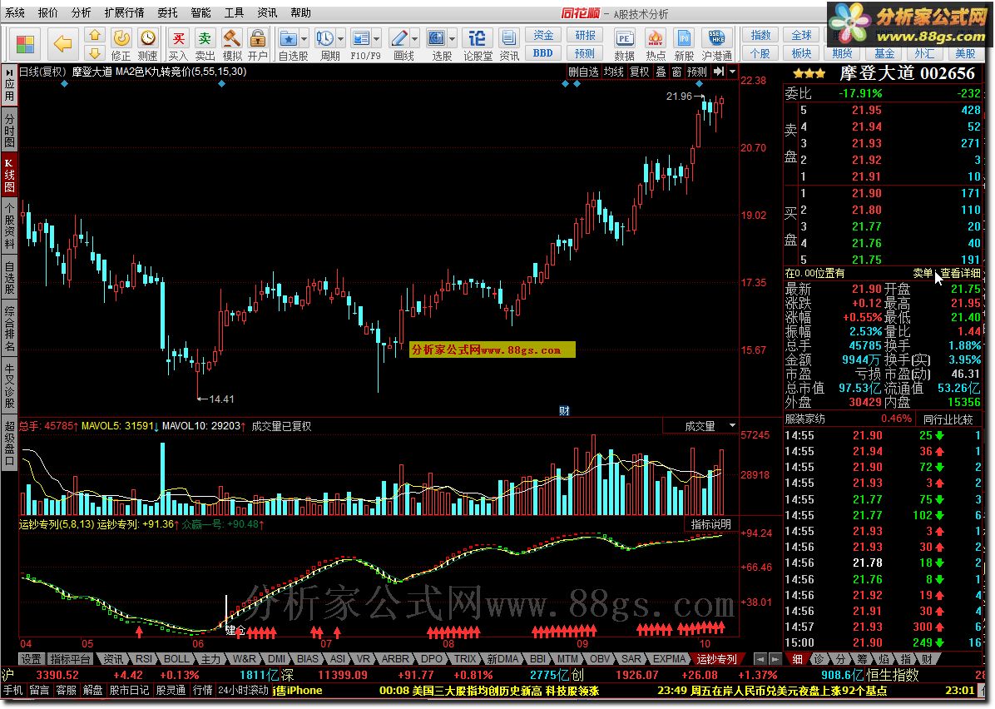Screen dimensions: 995x709
Task: Open the 扩展行情 menu
Action: (124, 12)
